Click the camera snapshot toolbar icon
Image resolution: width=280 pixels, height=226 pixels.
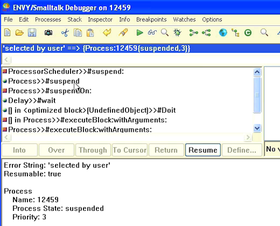48,33
